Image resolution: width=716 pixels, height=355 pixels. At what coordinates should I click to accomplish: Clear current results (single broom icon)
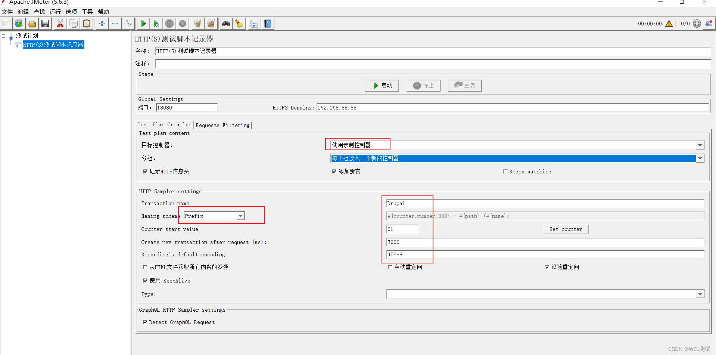(197, 24)
